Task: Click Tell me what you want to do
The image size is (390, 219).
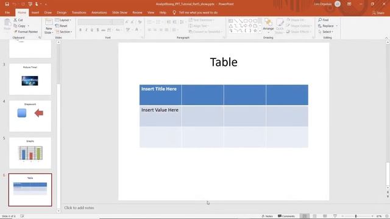Action: click(x=198, y=12)
